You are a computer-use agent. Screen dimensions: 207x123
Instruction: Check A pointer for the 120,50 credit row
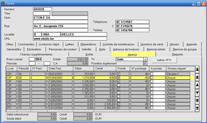pos(152,100)
